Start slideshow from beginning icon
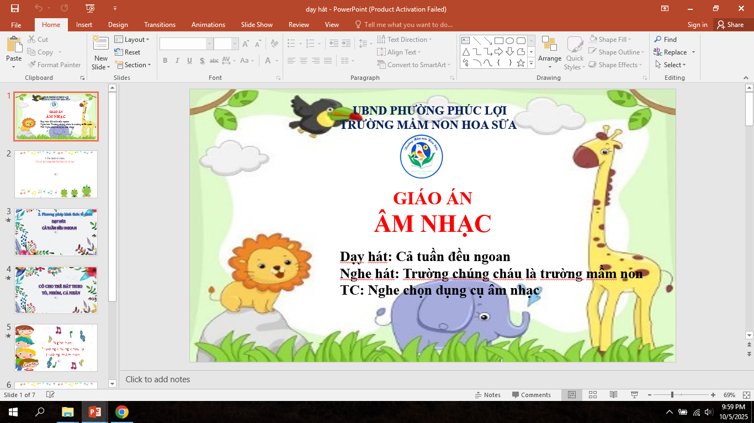The height and width of the screenshot is (423, 754). point(91,8)
